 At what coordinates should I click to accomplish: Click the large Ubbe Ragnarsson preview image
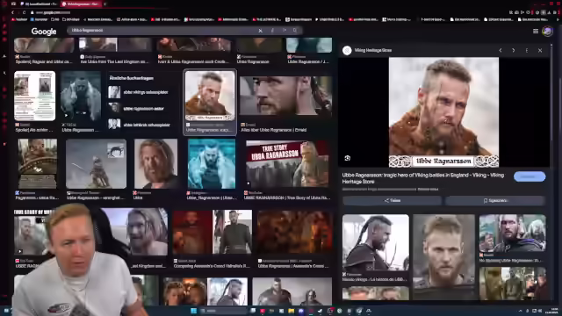[x=443, y=112]
